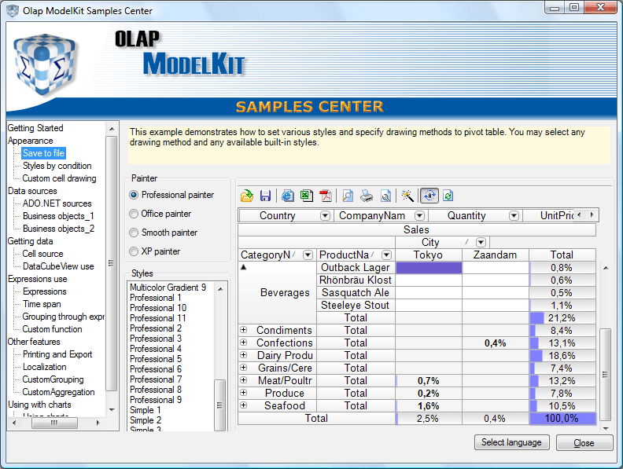Choose Simple 1 style

[x=146, y=410]
